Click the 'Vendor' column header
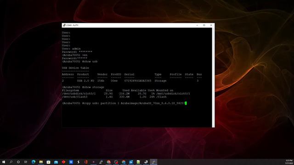The height and width of the screenshot is (165, 294). point(102,74)
